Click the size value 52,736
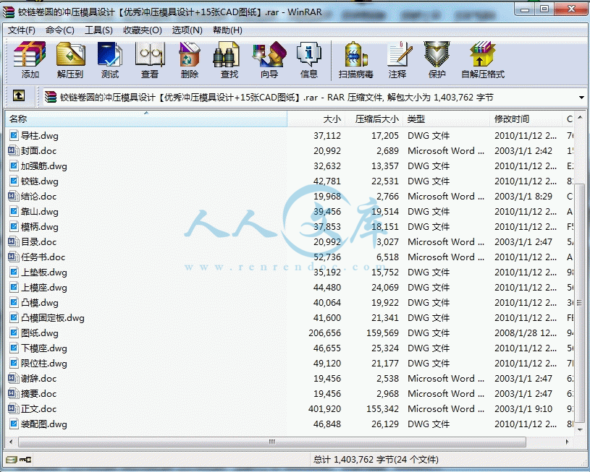Image resolution: width=590 pixels, height=472 pixels. [327, 257]
